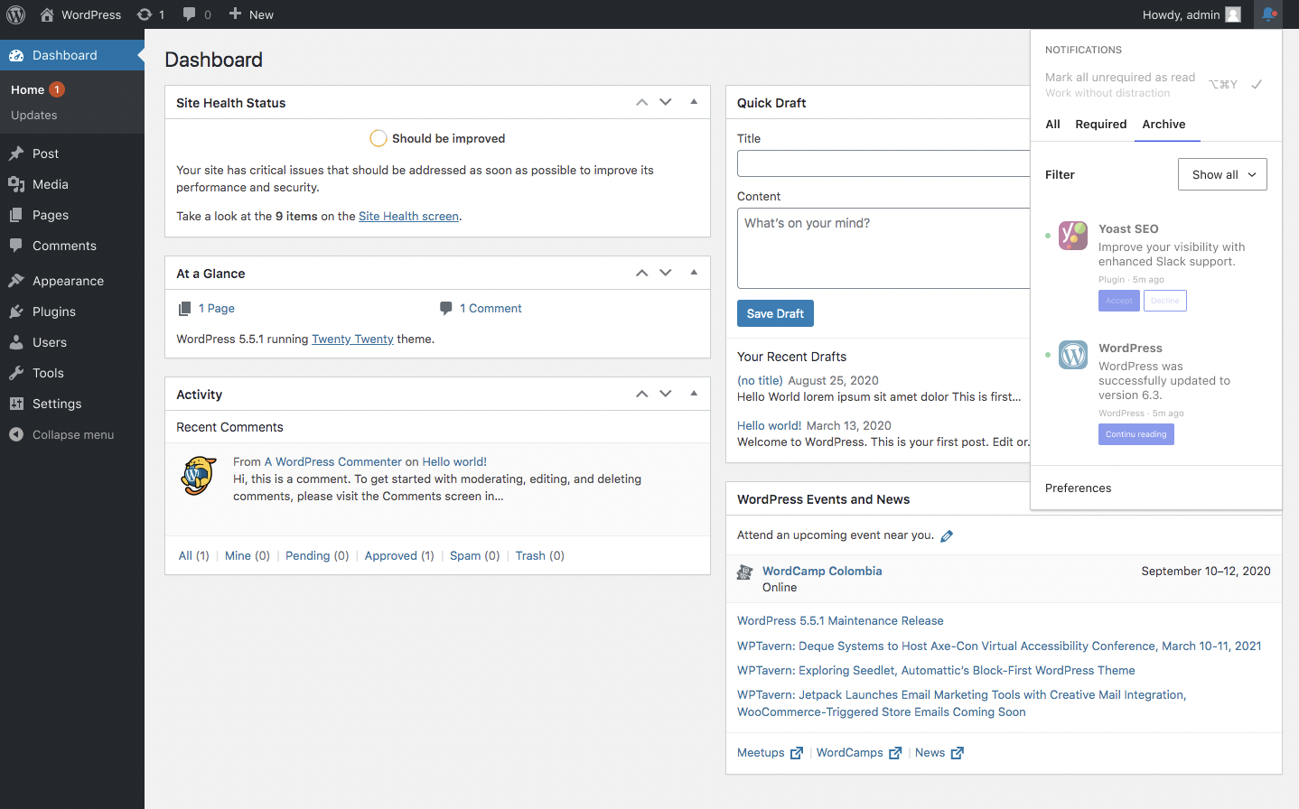Click the Settings icon in sidebar
Viewport: 1299px width, 809px height.
click(16, 404)
